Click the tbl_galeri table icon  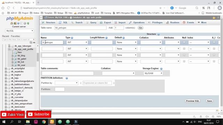[x=16, y=59]
